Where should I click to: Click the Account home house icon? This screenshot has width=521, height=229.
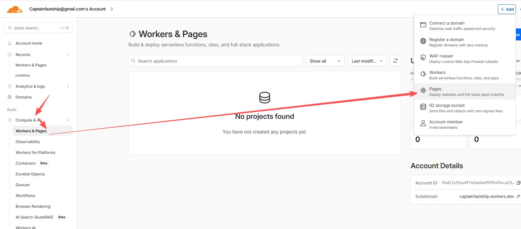point(10,43)
